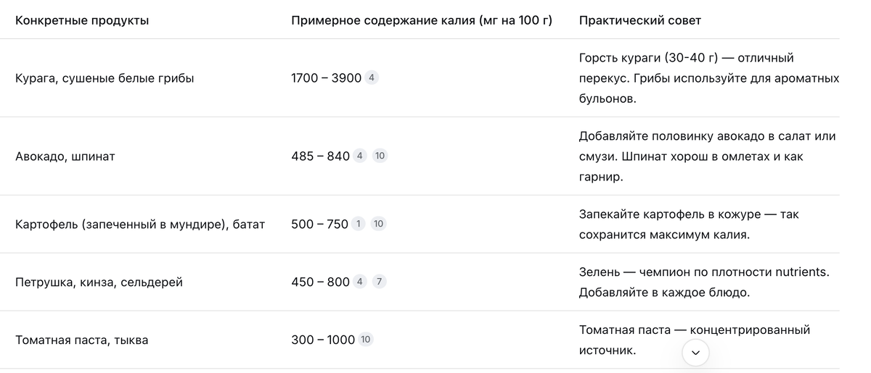The width and height of the screenshot is (871, 373).
Task: Select the Петрушка, кинза, сельдерей cell
Action: point(99,282)
